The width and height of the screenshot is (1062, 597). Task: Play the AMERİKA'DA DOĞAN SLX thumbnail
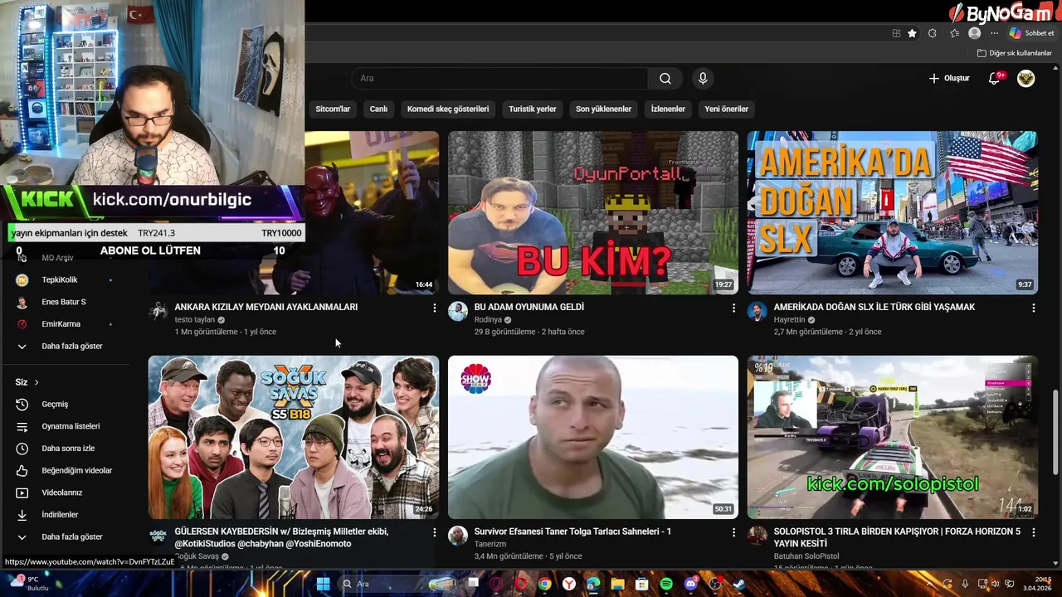(x=893, y=212)
